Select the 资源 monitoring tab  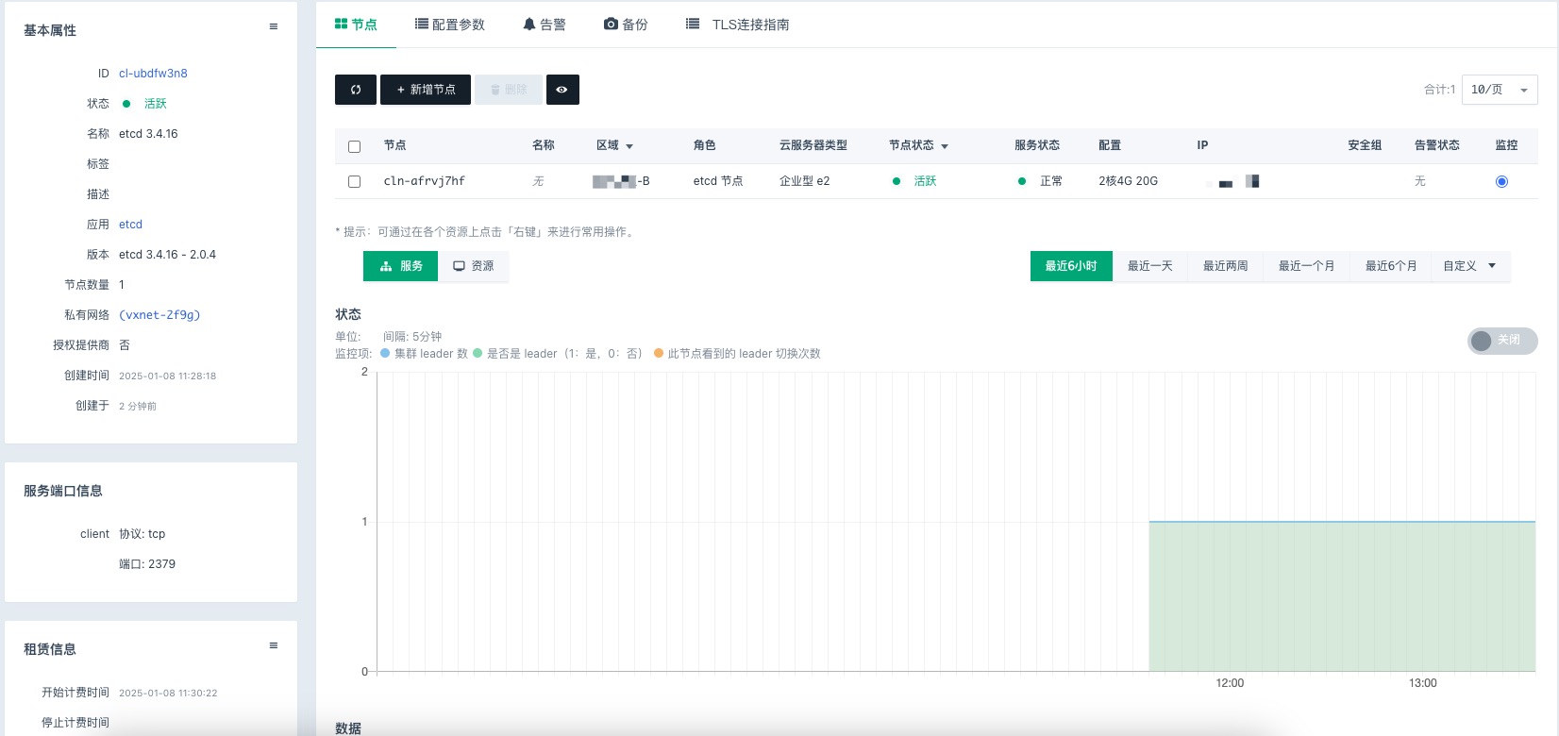coord(474,266)
